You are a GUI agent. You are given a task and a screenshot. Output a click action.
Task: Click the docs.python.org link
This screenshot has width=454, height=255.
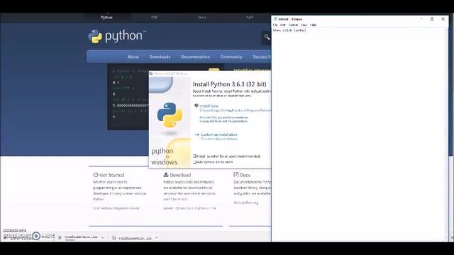[246, 203]
